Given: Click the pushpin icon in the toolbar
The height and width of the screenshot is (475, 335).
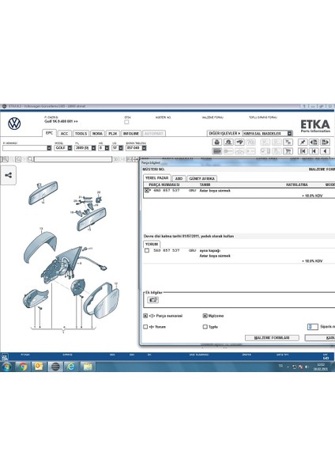Looking at the screenshot, I should (x=303, y=142).
